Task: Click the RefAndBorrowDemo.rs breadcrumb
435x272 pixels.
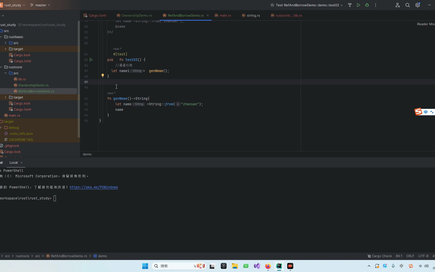Action: 66,256
